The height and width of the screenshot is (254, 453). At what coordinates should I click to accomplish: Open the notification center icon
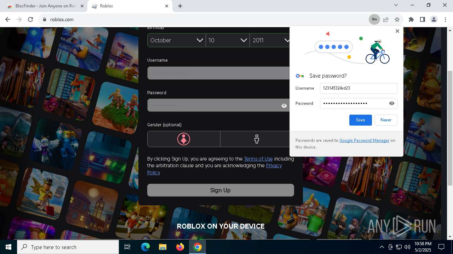[x=441, y=247]
